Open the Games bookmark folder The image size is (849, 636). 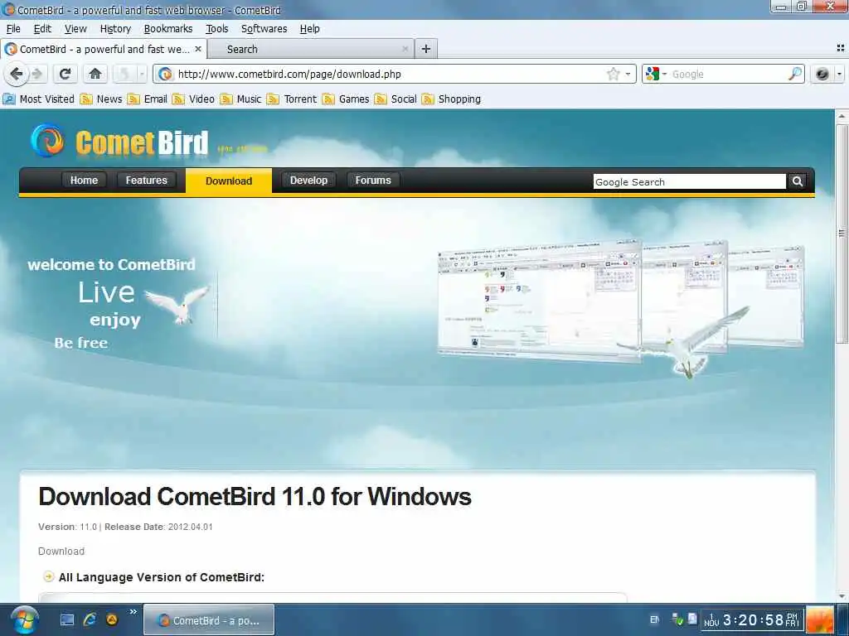click(x=346, y=99)
